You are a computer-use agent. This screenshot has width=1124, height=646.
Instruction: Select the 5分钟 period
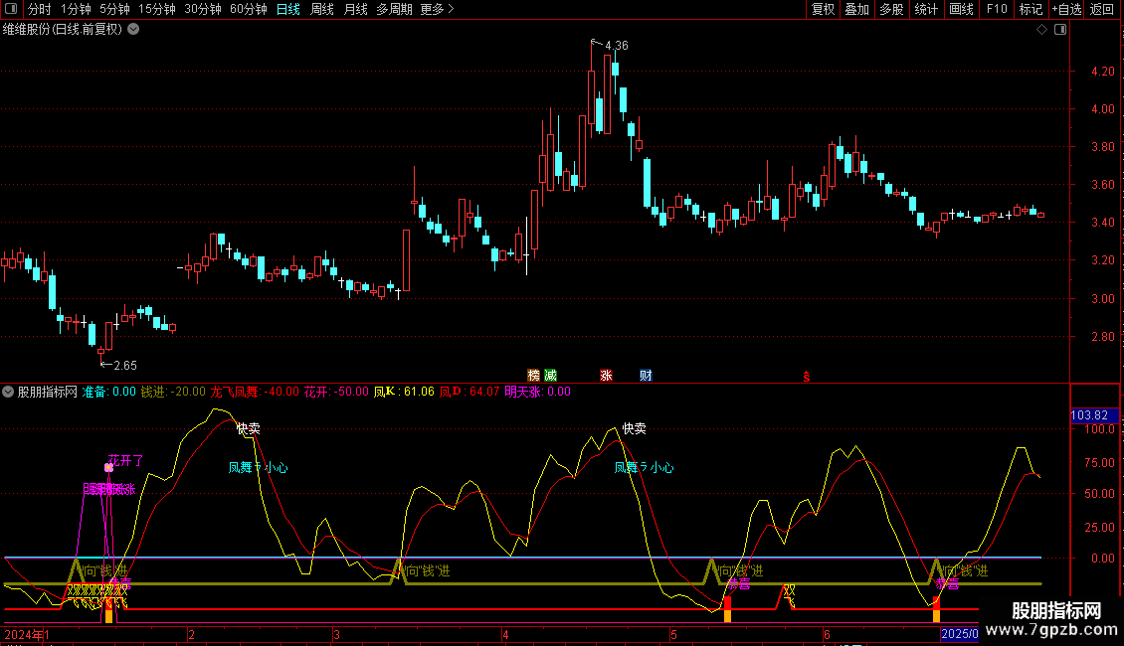tap(114, 9)
